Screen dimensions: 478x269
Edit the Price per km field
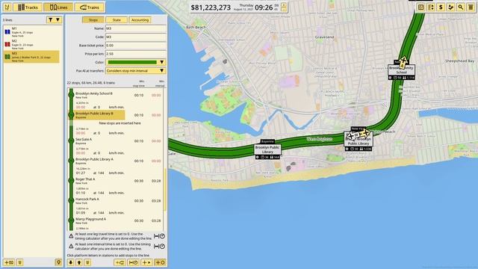[136, 54]
